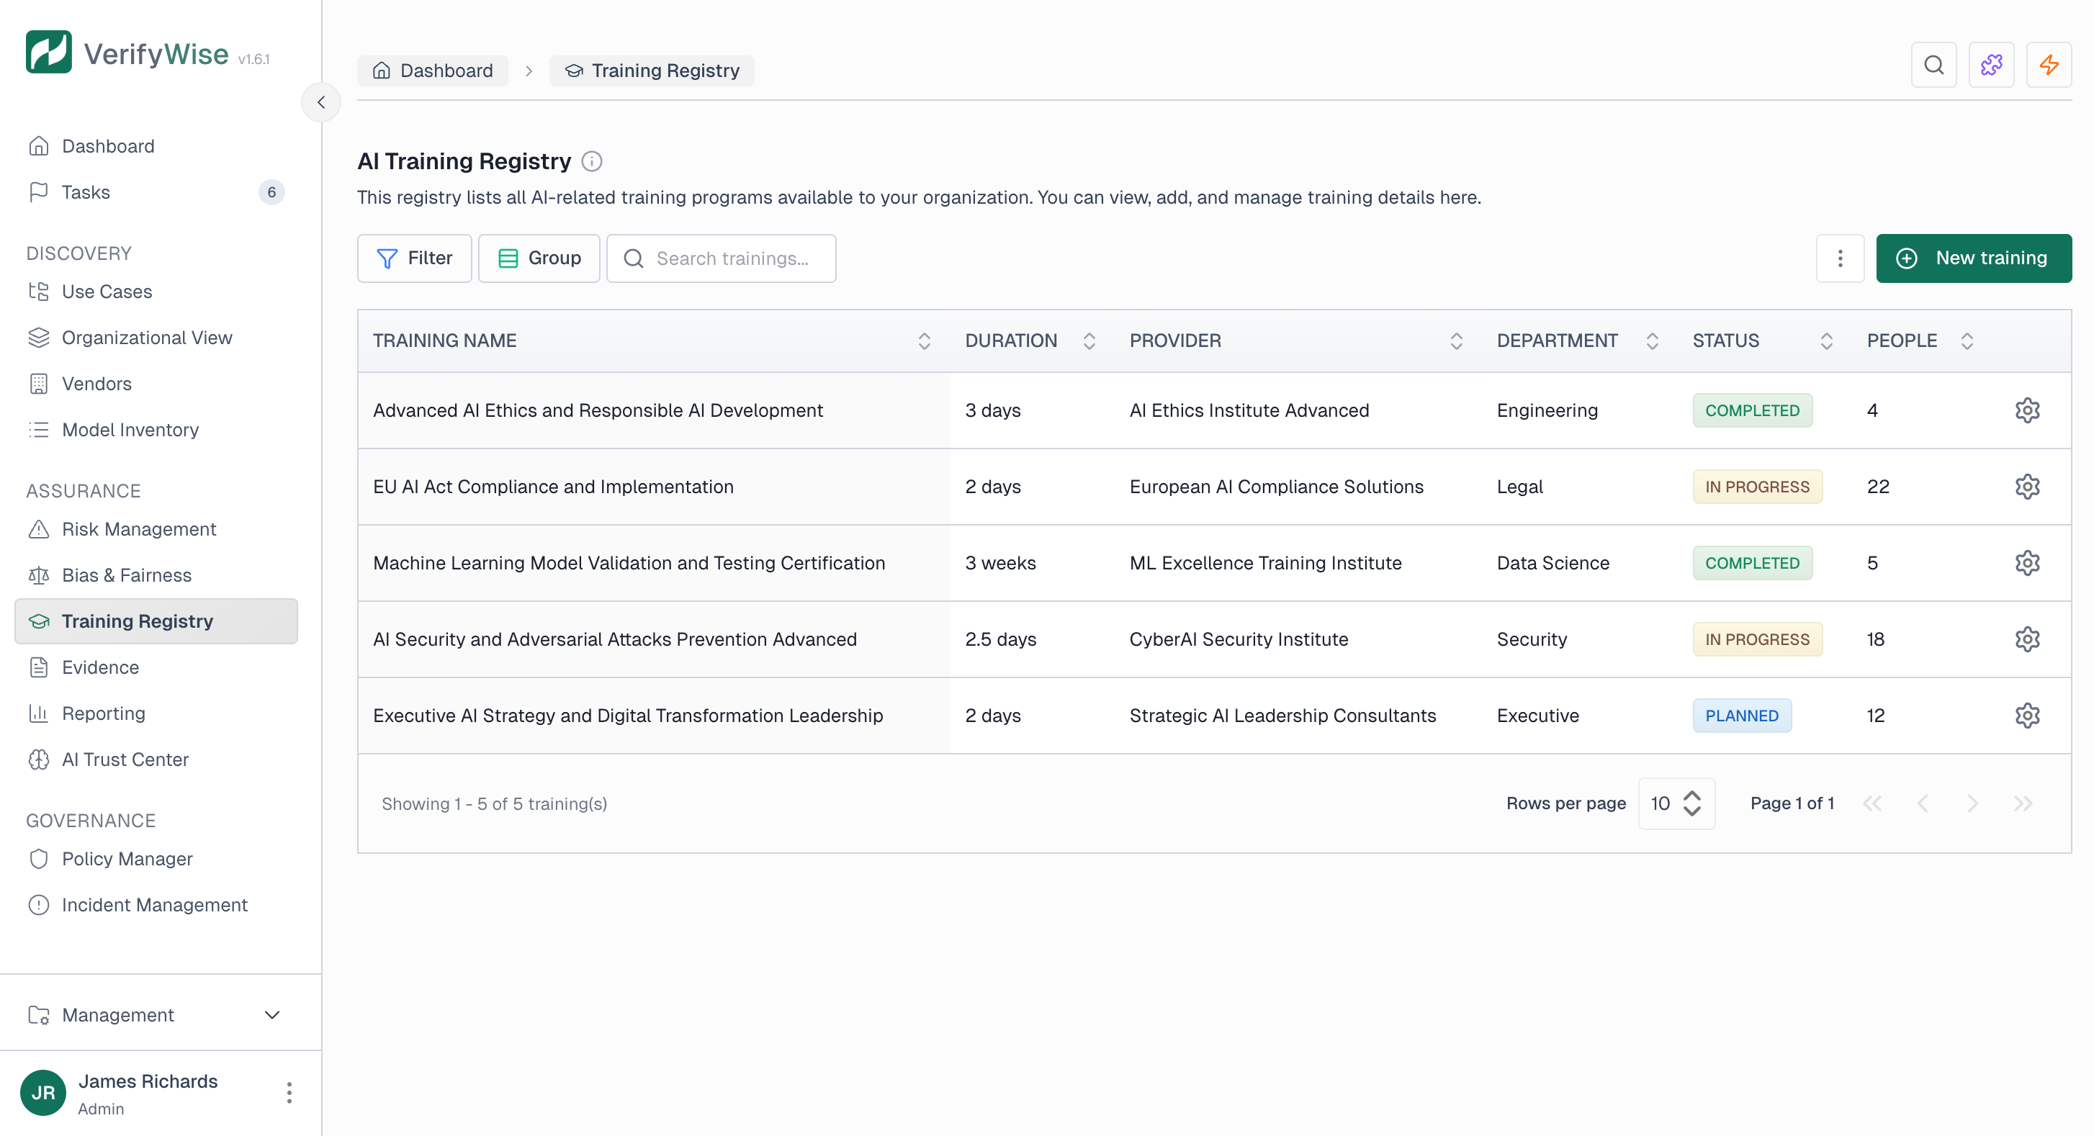The height and width of the screenshot is (1136, 2094).
Task: Collapse the navigation sidebar
Action: (x=321, y=102)
